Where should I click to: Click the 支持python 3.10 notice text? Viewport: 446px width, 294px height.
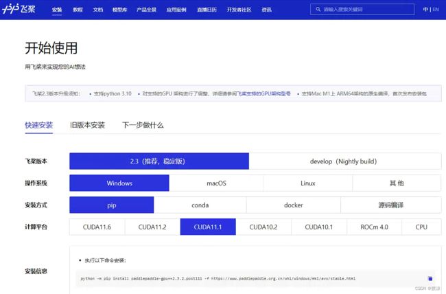coord(113,93)
